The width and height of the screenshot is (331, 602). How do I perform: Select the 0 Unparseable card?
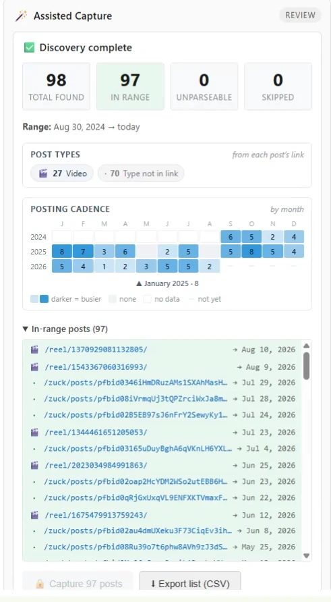pyautogui.click(x=204, y=86)
